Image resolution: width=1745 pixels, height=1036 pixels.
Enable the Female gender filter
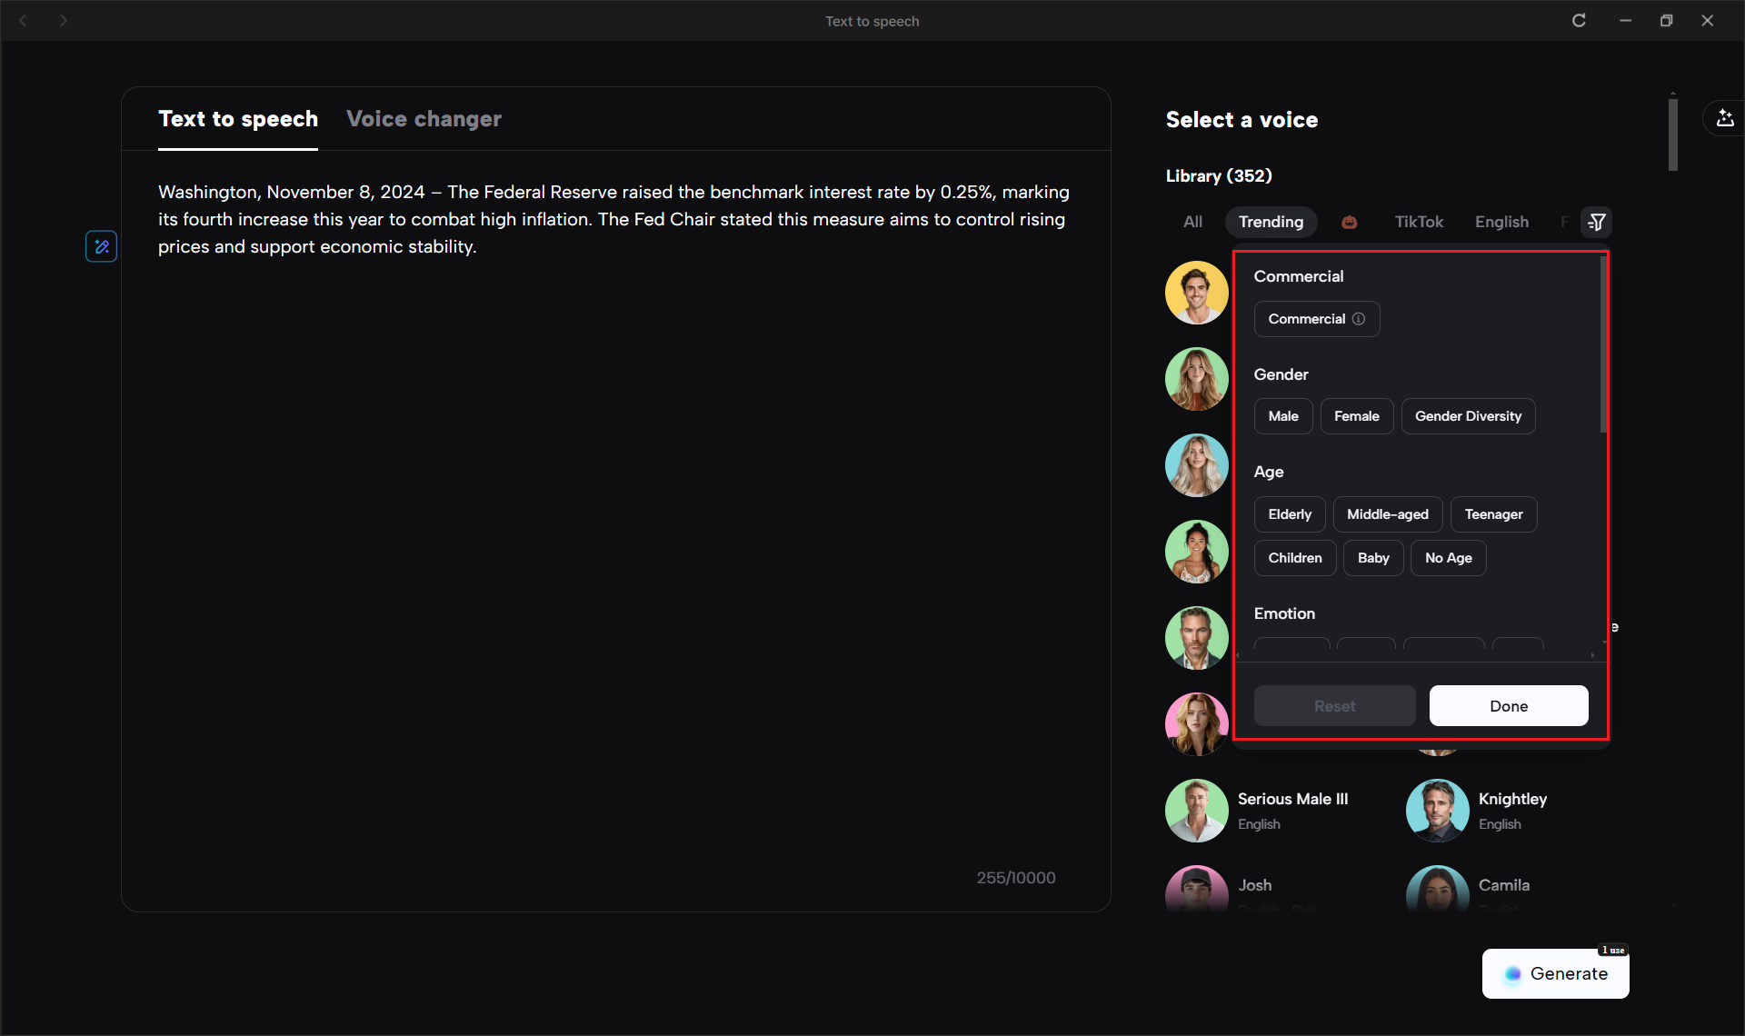[x=1356, y=415]
